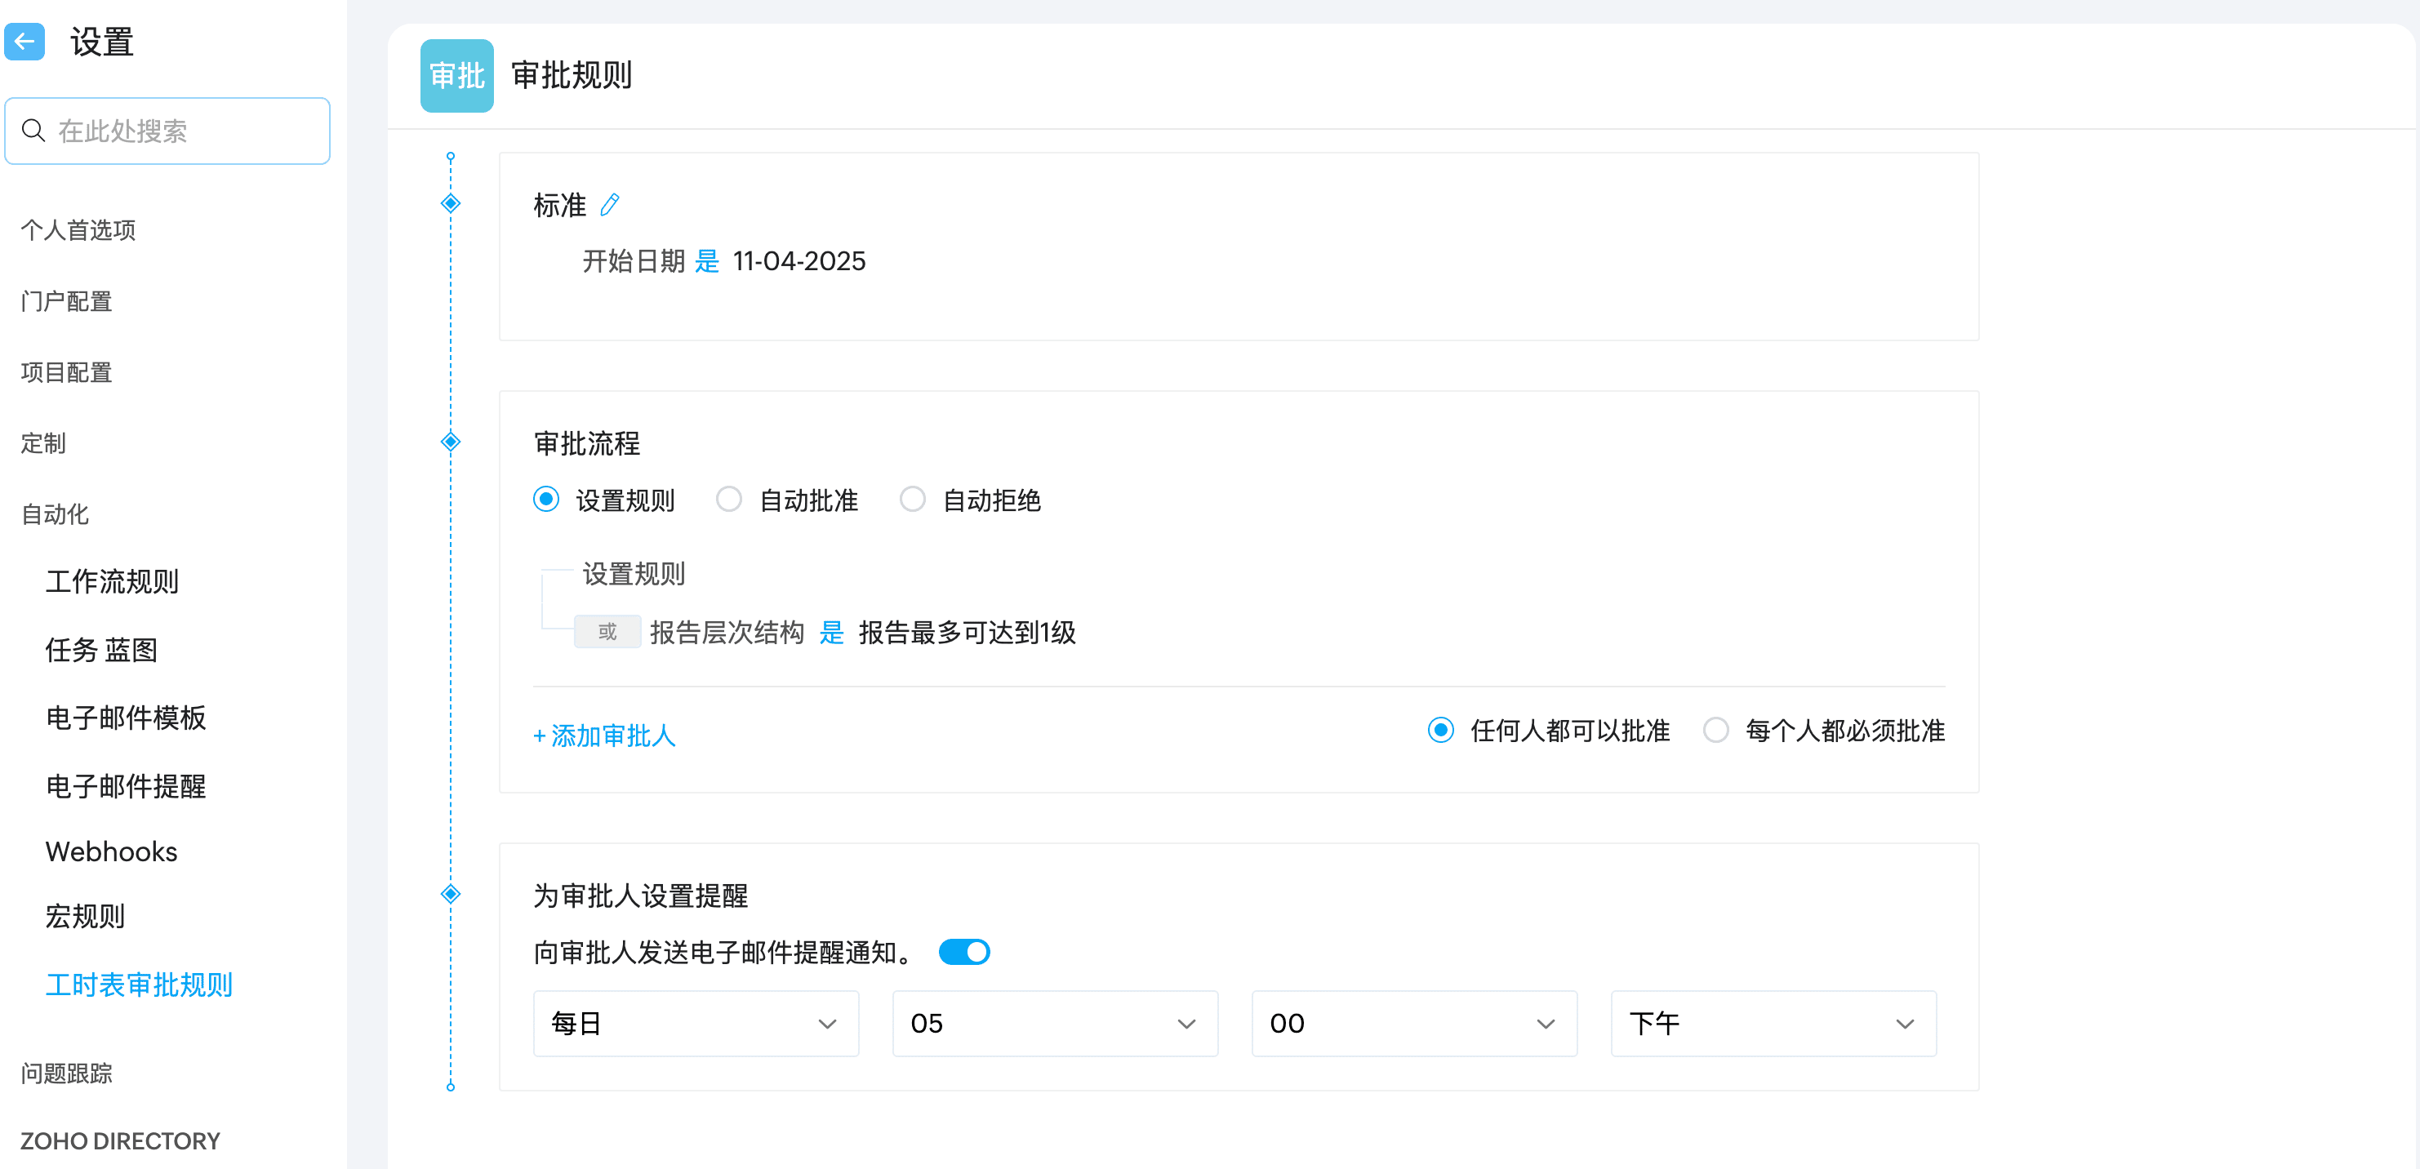Choose 每个人都必须批准 radio option
2420x1169 pixels.
coord(1715,730)
